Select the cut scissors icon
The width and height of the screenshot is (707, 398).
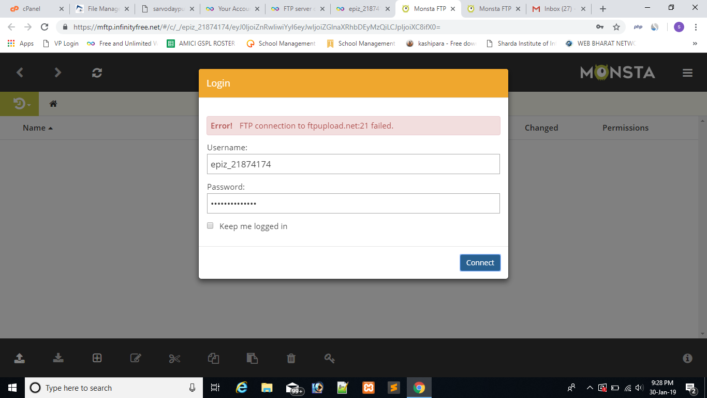(x=174, y=358)
